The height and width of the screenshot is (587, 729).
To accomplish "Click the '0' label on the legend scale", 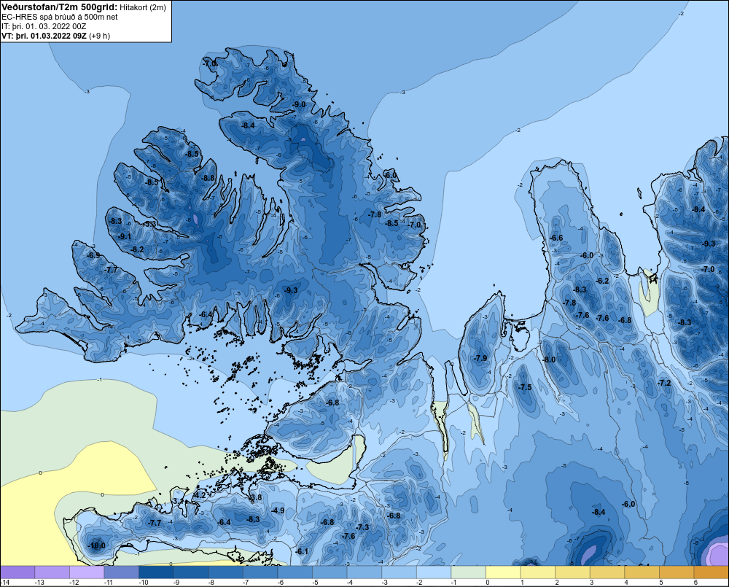I will coord(488,583).
